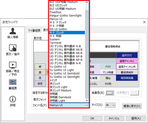
Task: Select the 深夜 time-of-day color cell
Action: coord(40,84)
